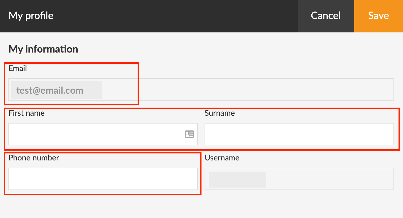Click the test@email.com address value

[50, 90]
